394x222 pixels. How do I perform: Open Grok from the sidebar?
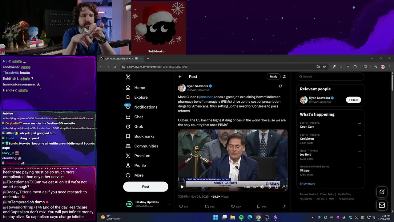(x=135, y=126)
